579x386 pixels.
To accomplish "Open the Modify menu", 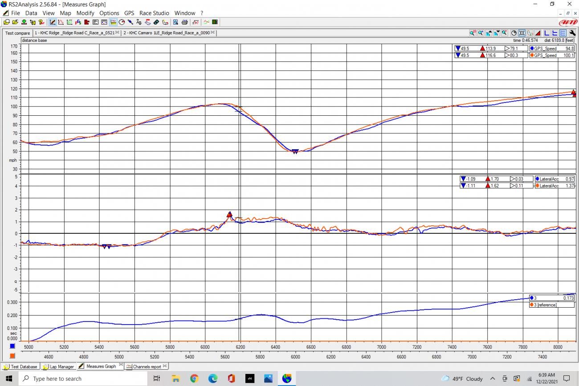I will 85,13.
